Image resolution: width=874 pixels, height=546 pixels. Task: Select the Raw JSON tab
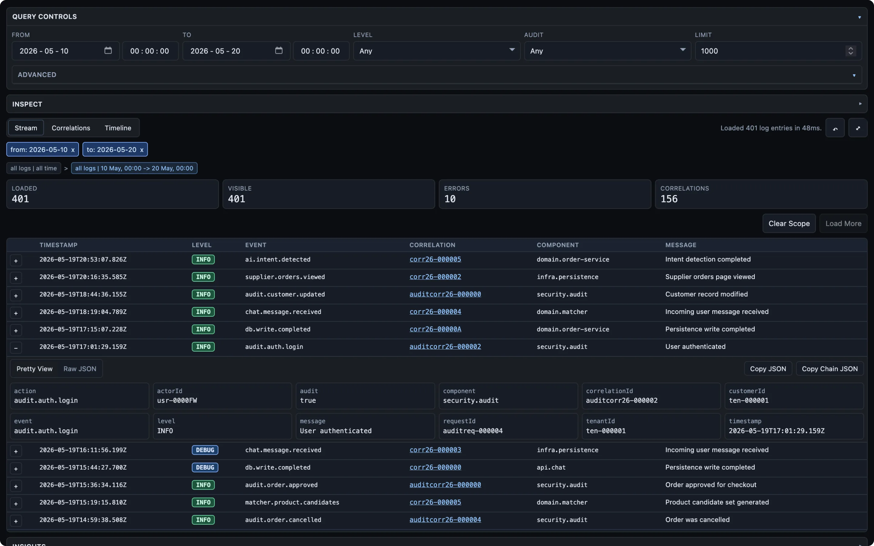point(80,369)
